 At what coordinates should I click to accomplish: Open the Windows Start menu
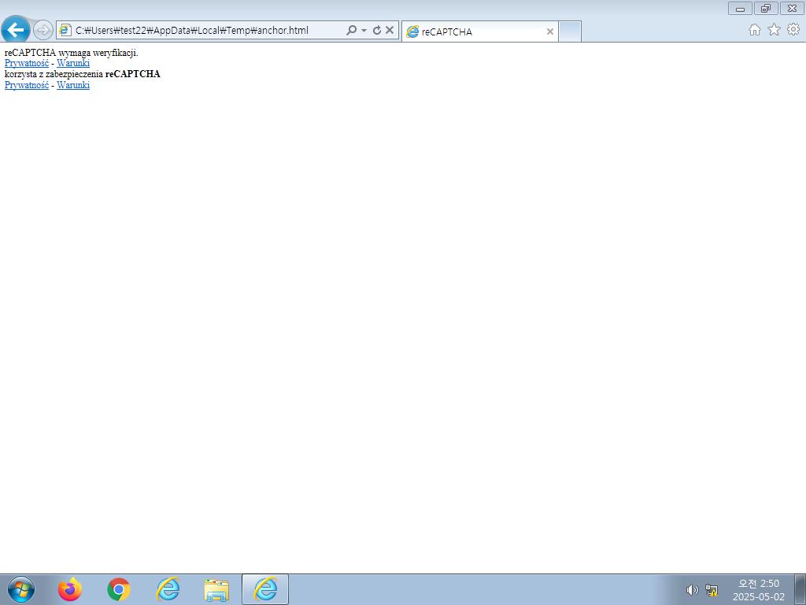point(21,589)
